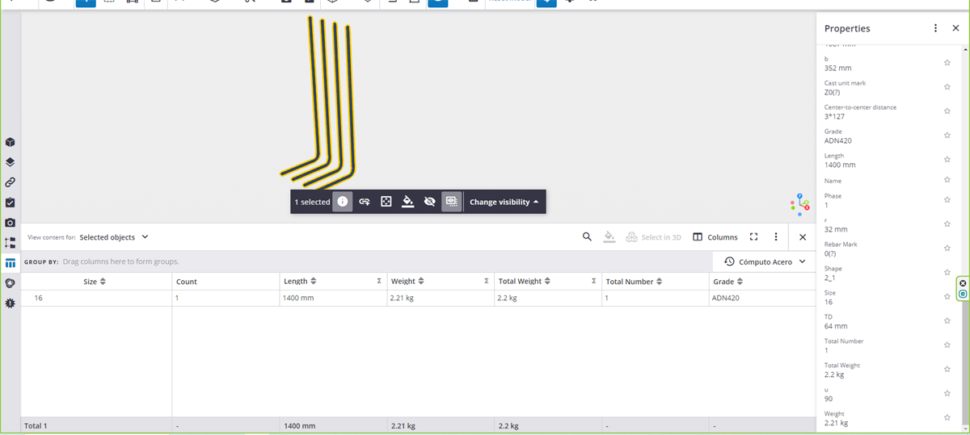This screenshot has height=435, width=970.
Task: Click the Select in 3D button
Action: pyautogui.click(x=654, y=237)
